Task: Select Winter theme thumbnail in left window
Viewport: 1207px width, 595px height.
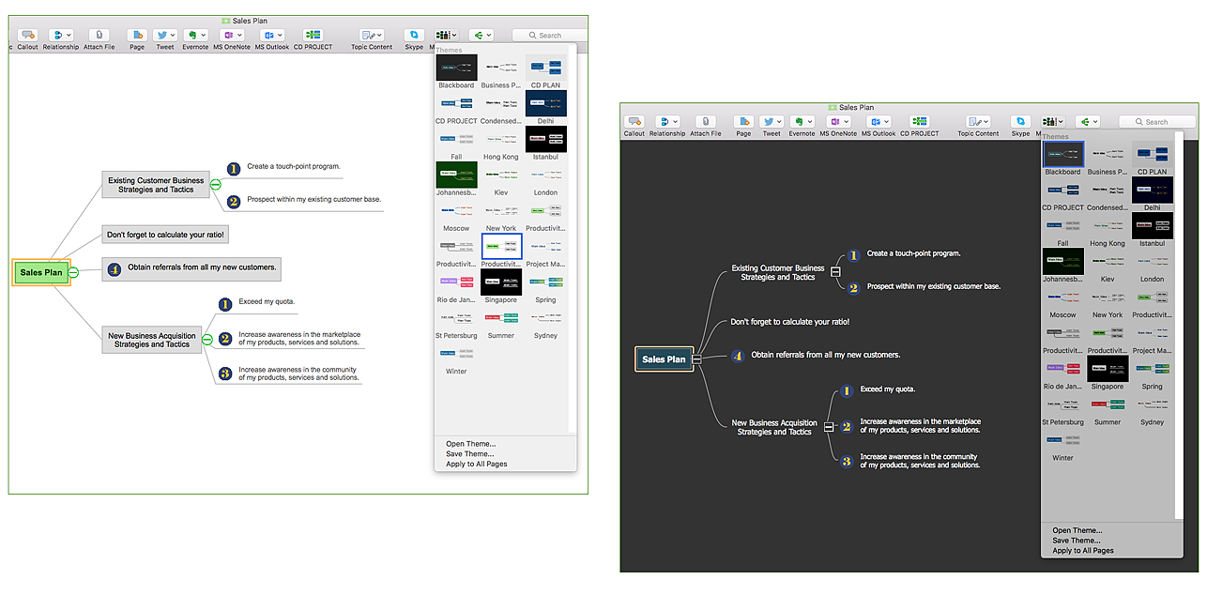Action: [x=456, y=354]
